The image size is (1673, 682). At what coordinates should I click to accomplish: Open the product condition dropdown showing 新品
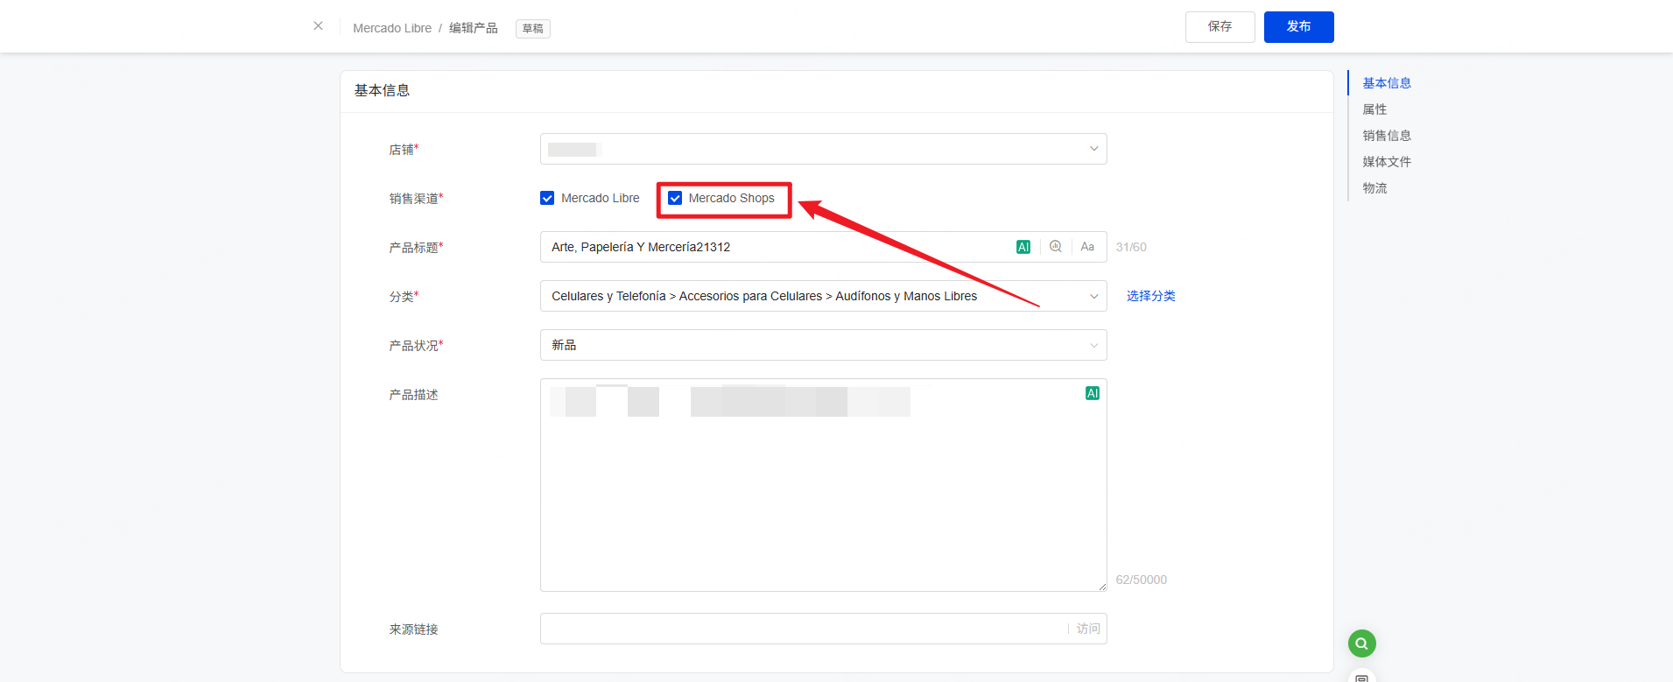click(x=823, y=345)
